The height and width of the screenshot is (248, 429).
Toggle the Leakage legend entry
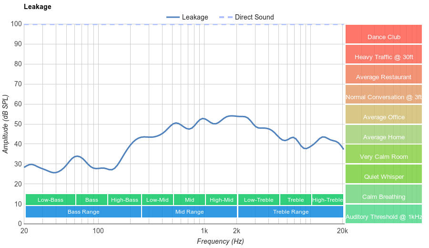point(187,17)
